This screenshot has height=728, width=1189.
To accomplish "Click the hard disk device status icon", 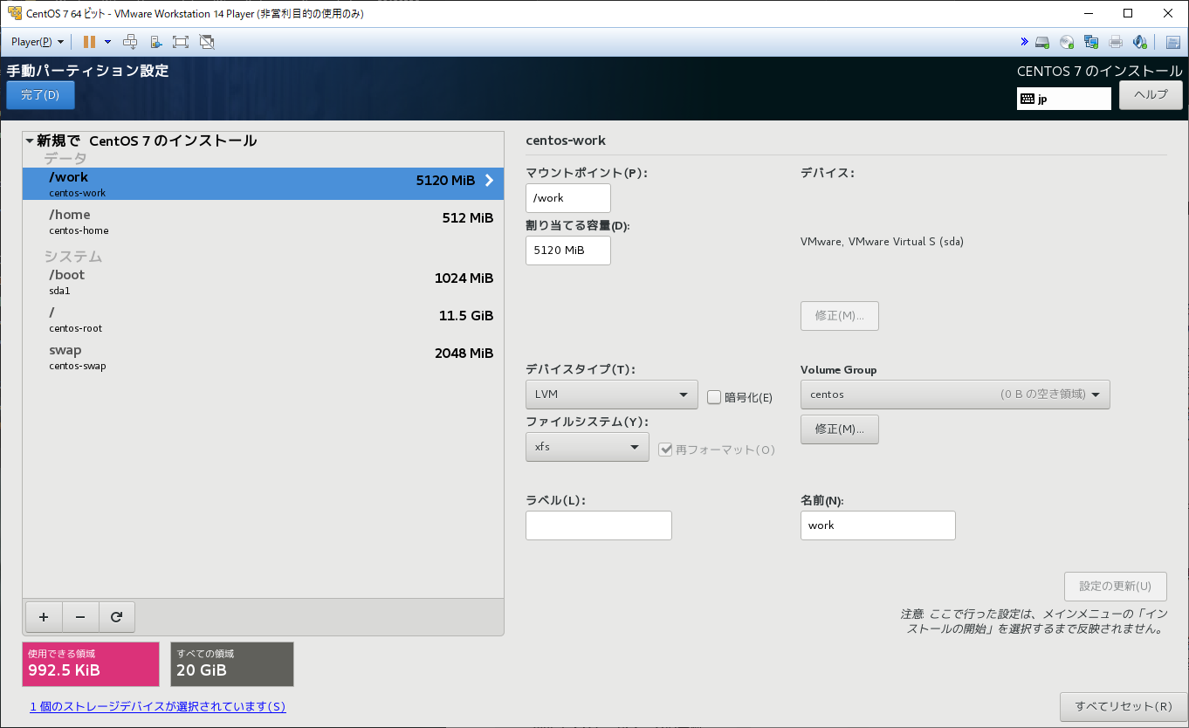I will pos(1042,42).
